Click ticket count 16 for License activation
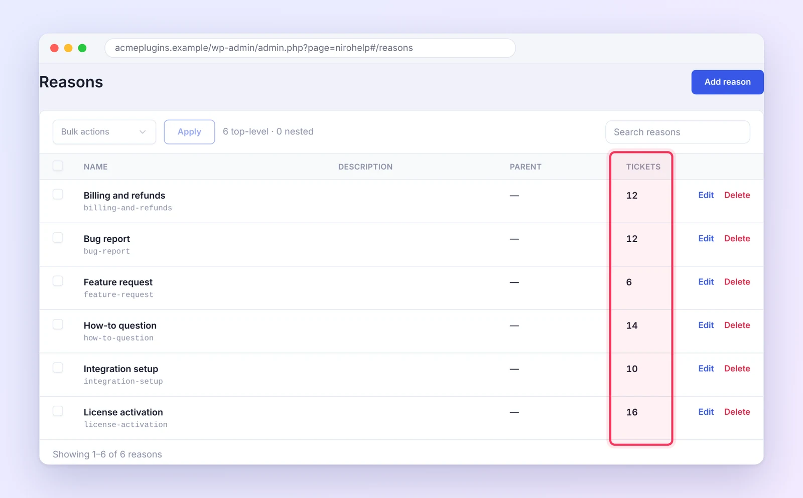Image resolution: width=803 pixels, height=498 pixels. click(632, 412)
